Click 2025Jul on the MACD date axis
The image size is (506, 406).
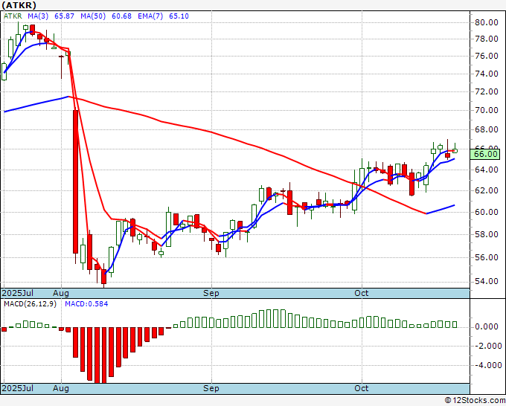click(x=17, y=388)
